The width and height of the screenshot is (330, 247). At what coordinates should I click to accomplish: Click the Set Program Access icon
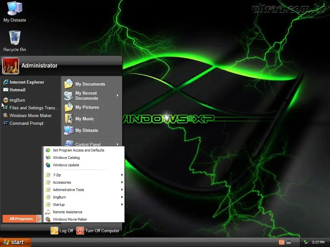tap(48, 150)
